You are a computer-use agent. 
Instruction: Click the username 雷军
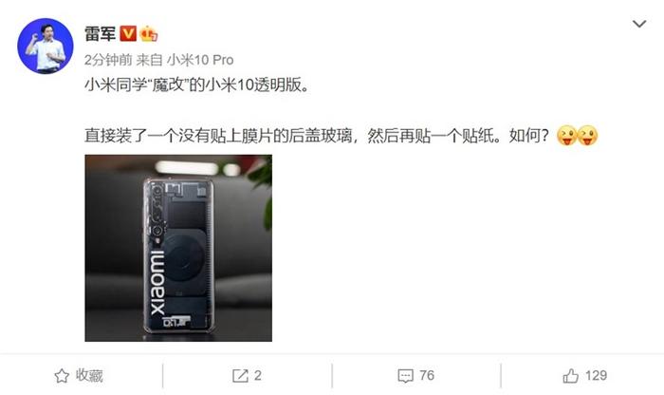click(x=100, y=34)
